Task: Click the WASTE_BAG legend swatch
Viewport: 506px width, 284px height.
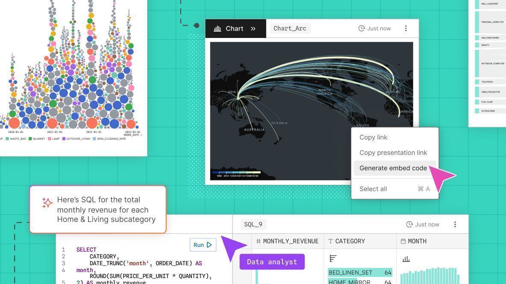Action: click(x=7, y=139)
